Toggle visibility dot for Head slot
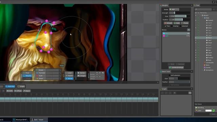The height and width of the screenshot is (122, 217). pyautogui.click(x=196, y=43)
